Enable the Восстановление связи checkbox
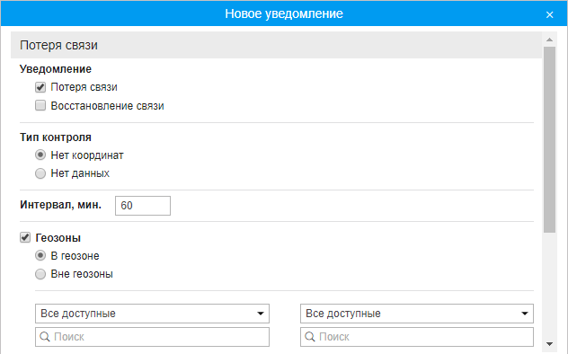The image size is (568, 354). (x=40, y=105)
